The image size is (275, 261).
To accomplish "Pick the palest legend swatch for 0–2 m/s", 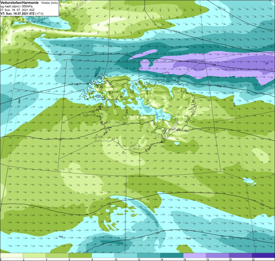I will coord(11,255).
